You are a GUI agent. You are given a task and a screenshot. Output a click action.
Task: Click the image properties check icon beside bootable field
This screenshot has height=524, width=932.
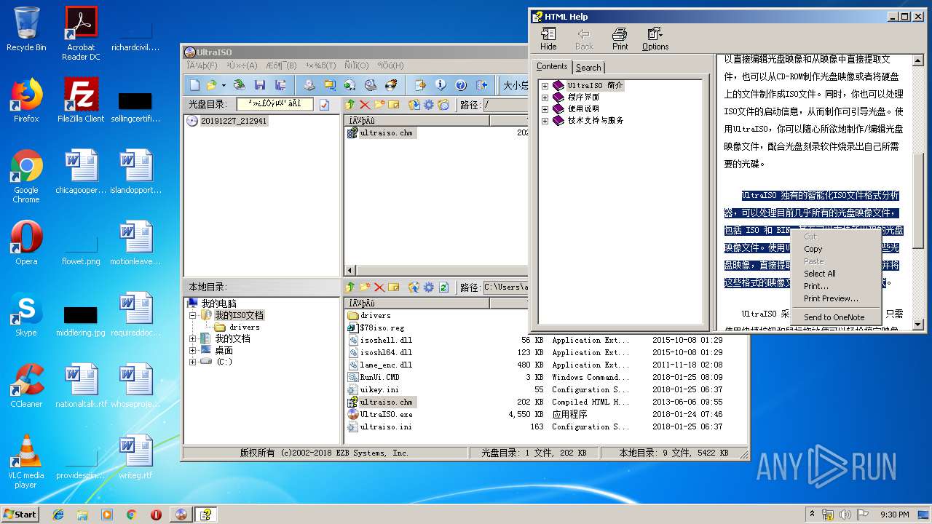324,105
